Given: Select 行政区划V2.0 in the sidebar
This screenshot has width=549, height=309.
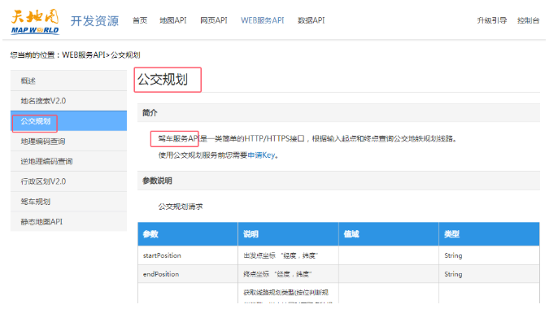Looking at the screenshot, I should coord(68,181).
